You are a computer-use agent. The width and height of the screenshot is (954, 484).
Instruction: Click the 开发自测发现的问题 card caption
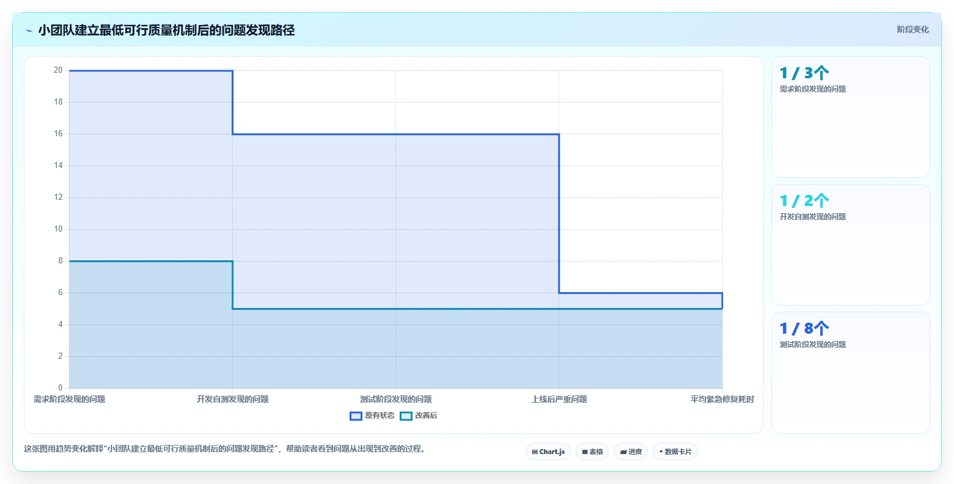click(813, 217)
